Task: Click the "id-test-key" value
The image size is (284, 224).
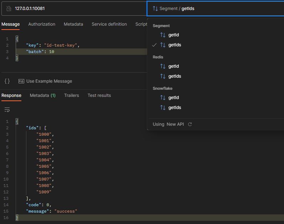Action: click(x=61, y=45)
